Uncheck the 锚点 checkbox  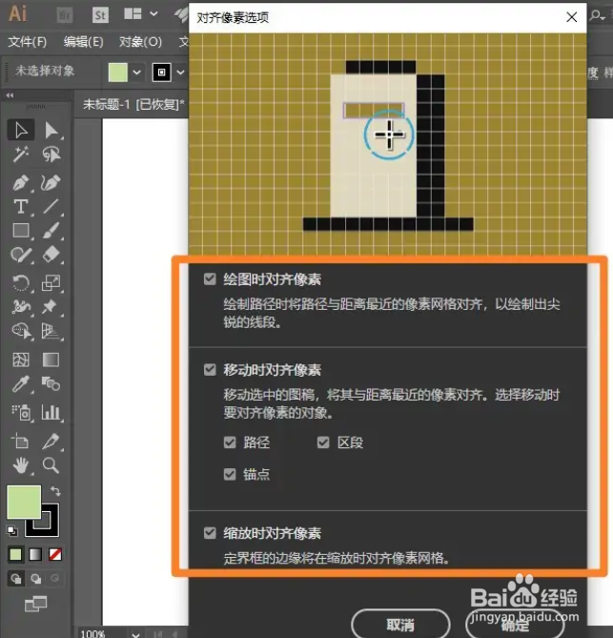coord(230,474)
